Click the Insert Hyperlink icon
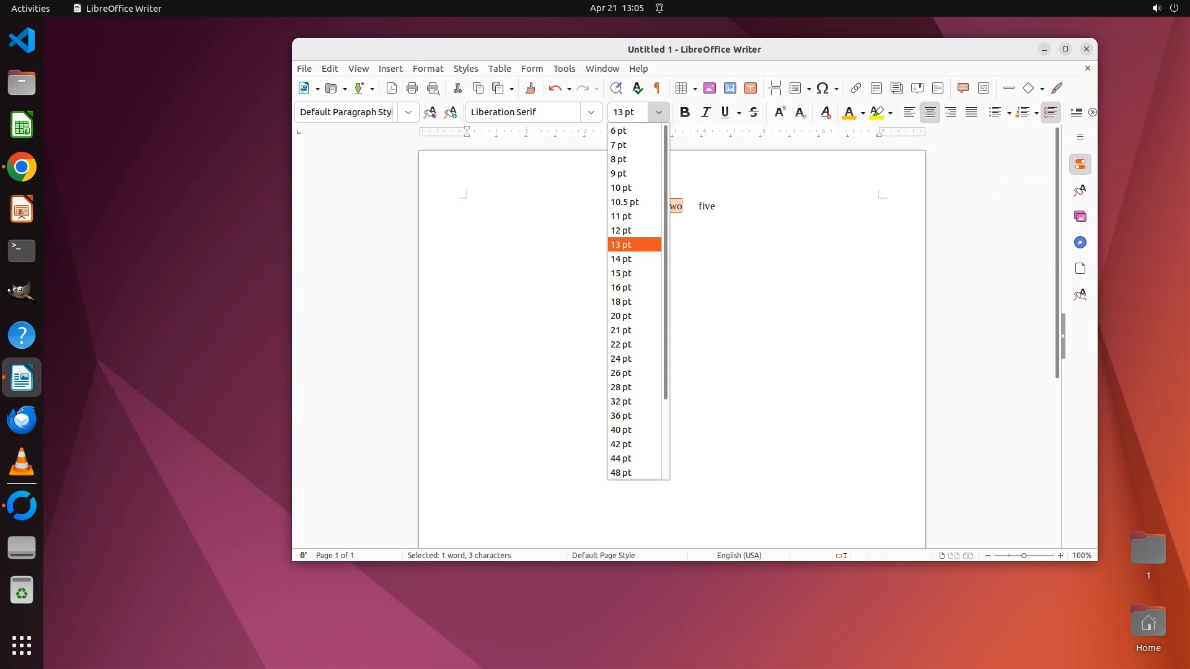This screenshot has height=669, width=1190. tap(856, 88)
